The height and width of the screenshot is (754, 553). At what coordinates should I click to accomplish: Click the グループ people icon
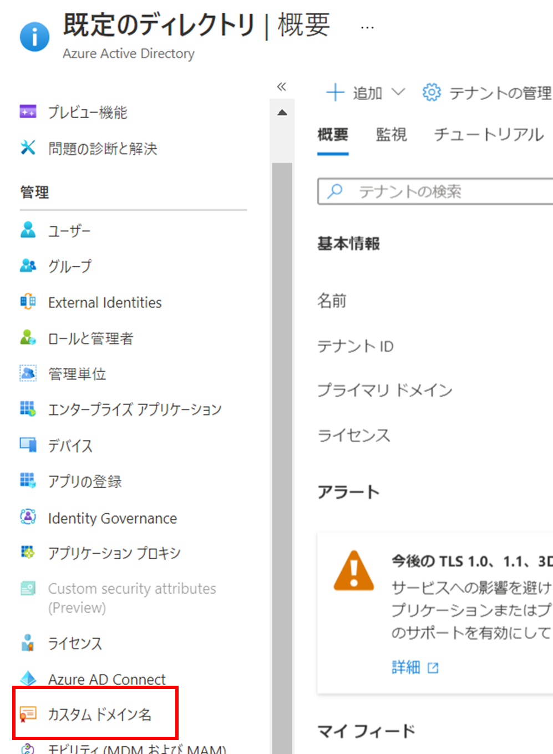[28, 265]
